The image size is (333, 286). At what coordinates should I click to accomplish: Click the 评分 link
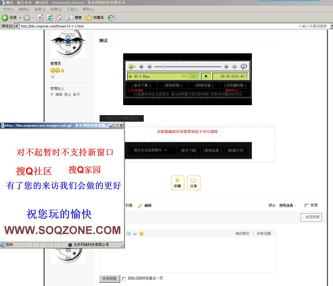coord(272,205)
